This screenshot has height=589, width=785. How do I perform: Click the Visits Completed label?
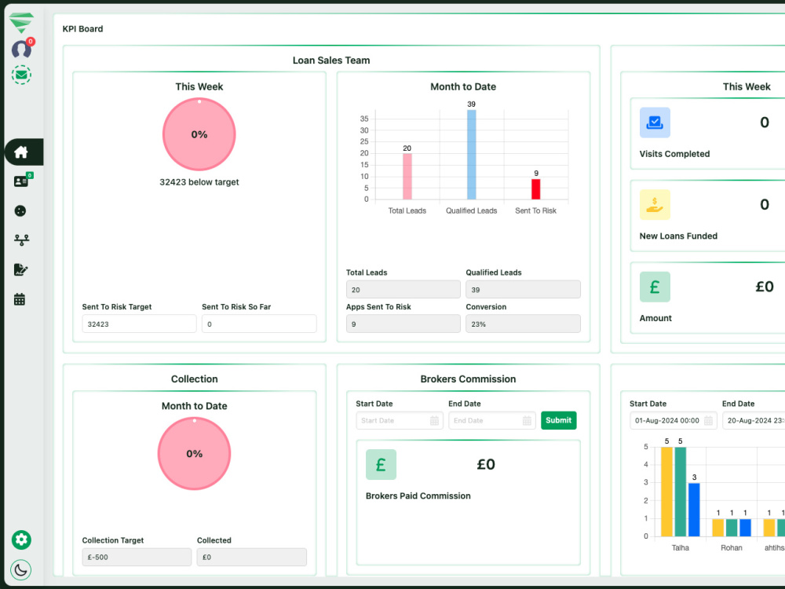pos(674,154)
